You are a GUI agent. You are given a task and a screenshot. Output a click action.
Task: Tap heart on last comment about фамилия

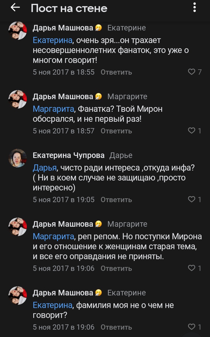click(x=192, y=327)
